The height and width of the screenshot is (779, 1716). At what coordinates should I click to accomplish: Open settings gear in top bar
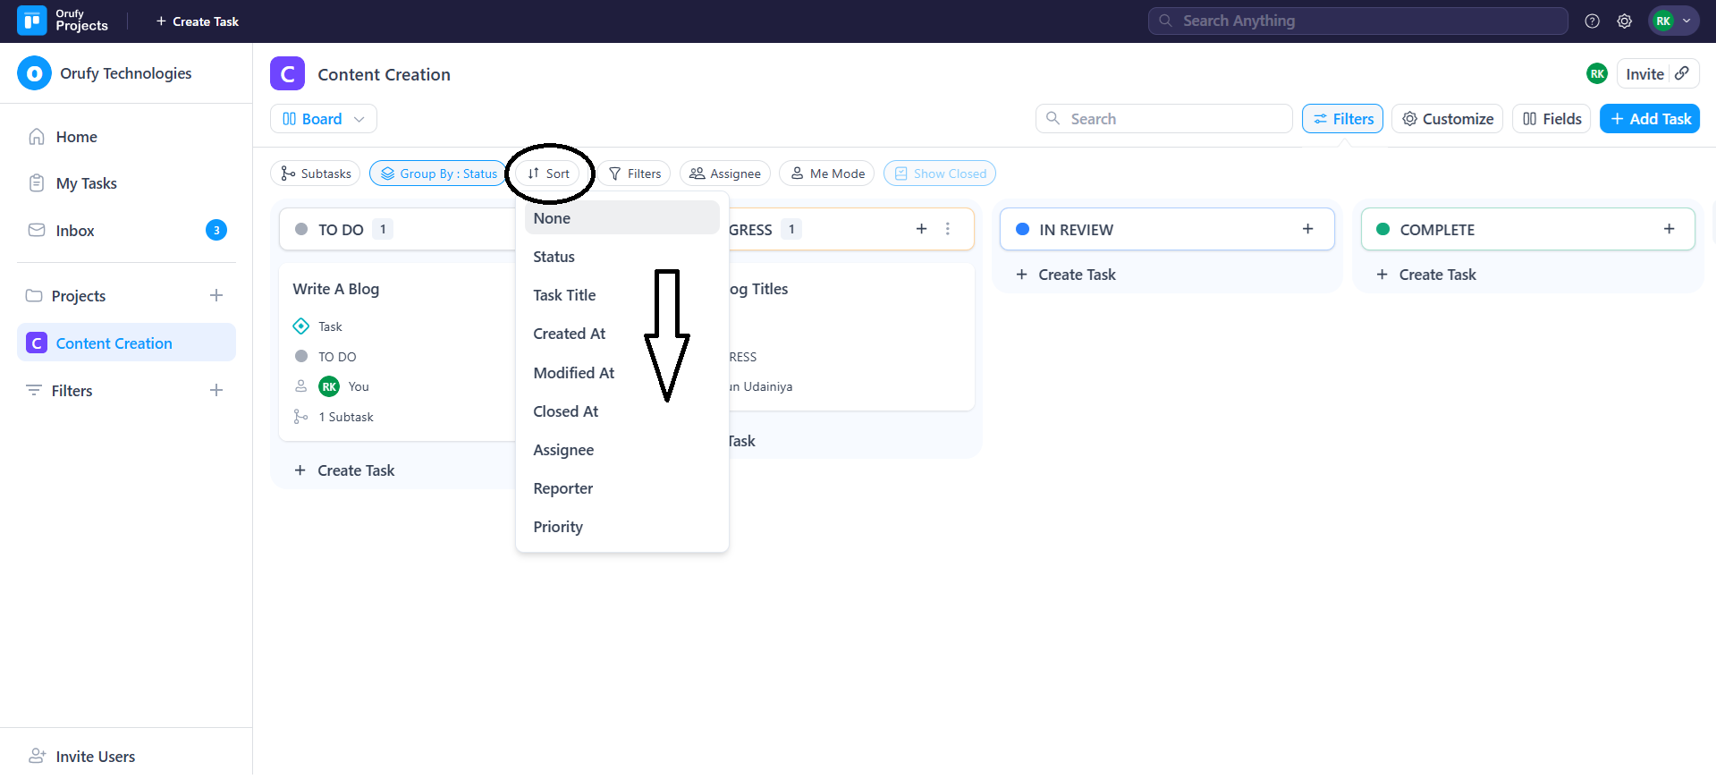[1624, 21]
